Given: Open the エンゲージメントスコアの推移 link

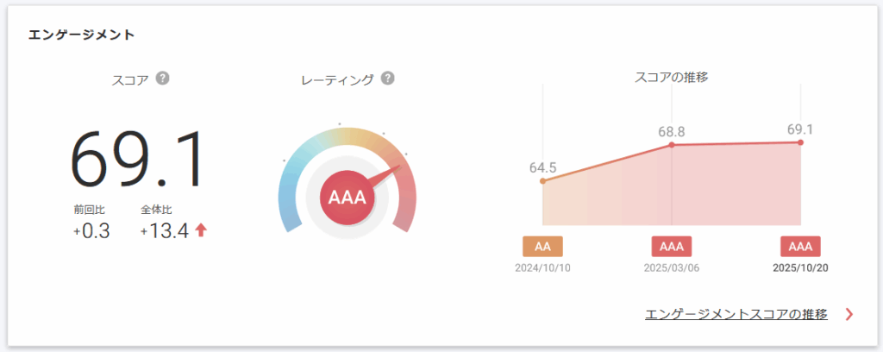Looking at the screenshot, I should (736, 314).
